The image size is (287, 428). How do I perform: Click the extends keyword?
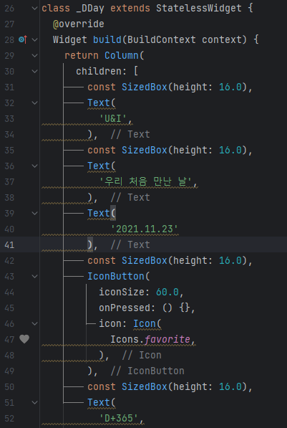[x=130, y=8]
